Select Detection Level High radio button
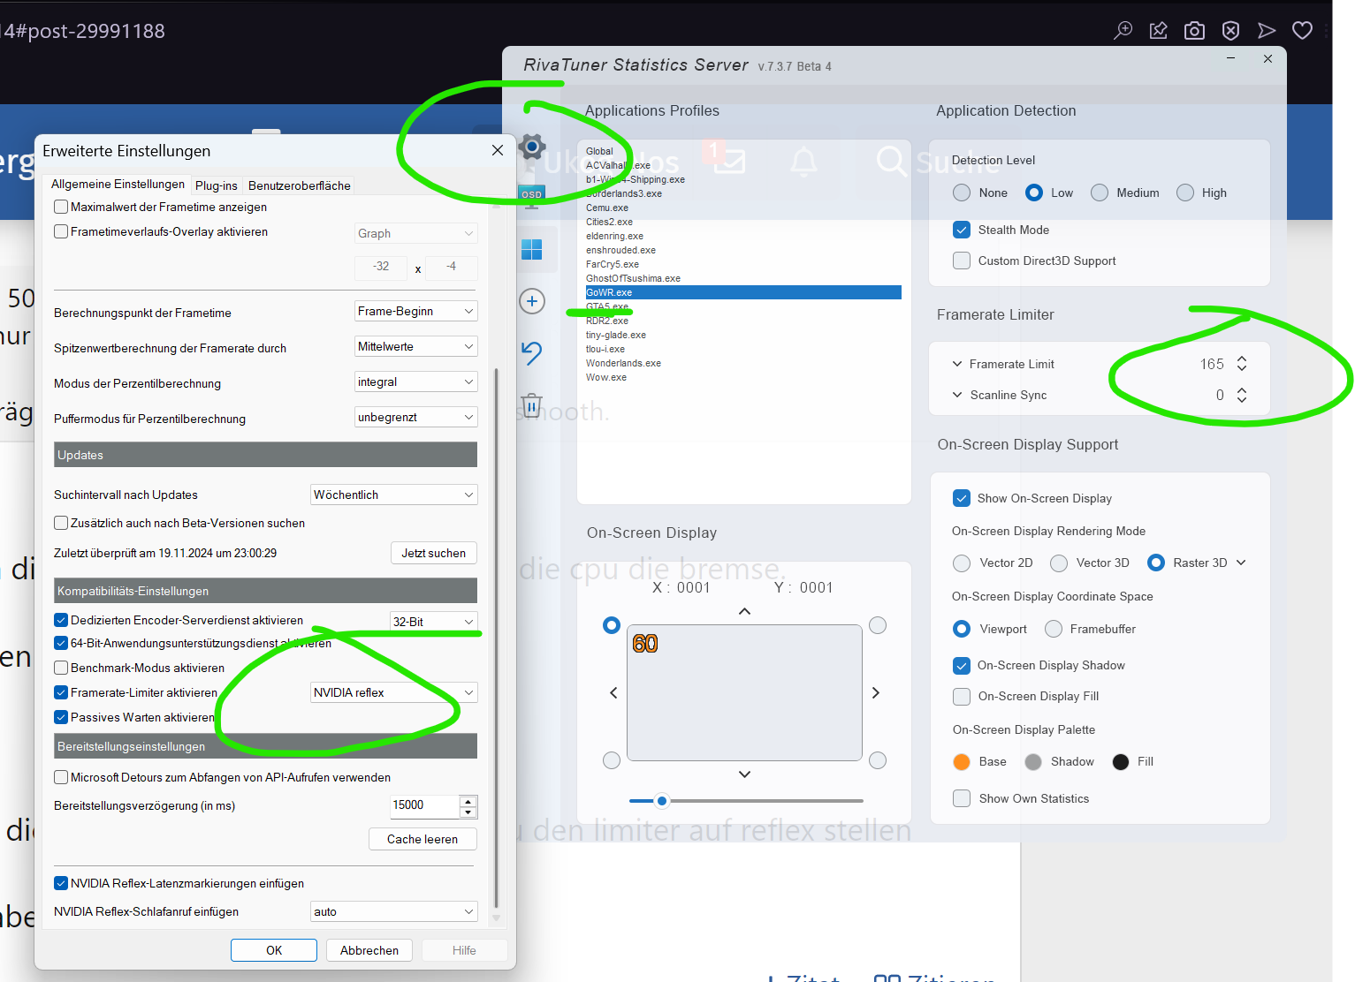Screen dimensions: 1355x982 coord(1185,193)
